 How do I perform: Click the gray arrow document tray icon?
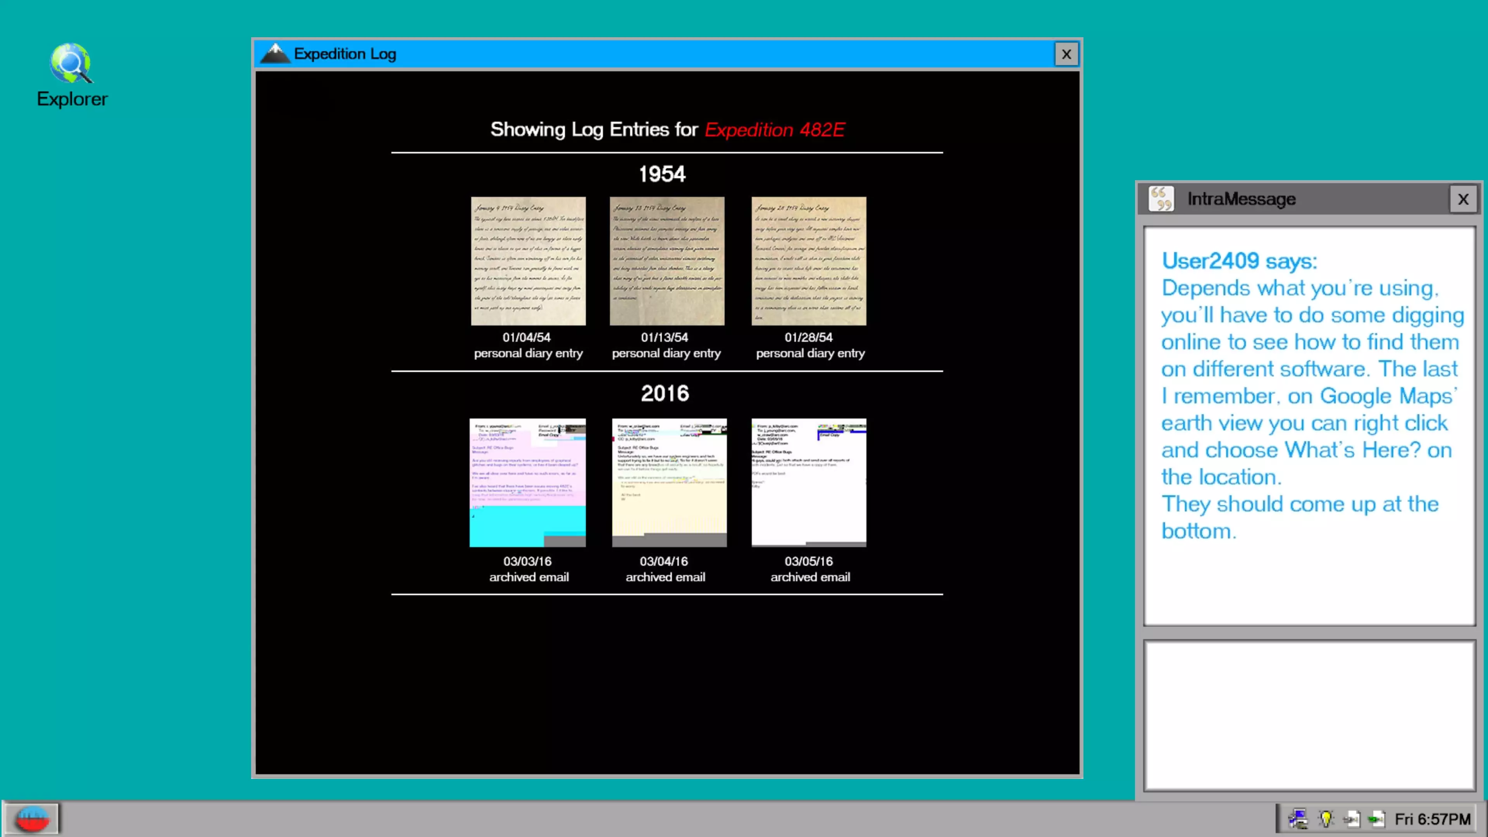pos(1352,818)
